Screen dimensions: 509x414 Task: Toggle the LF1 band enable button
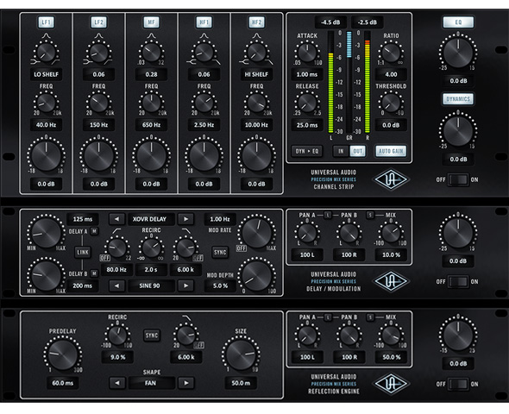[46, 22]
